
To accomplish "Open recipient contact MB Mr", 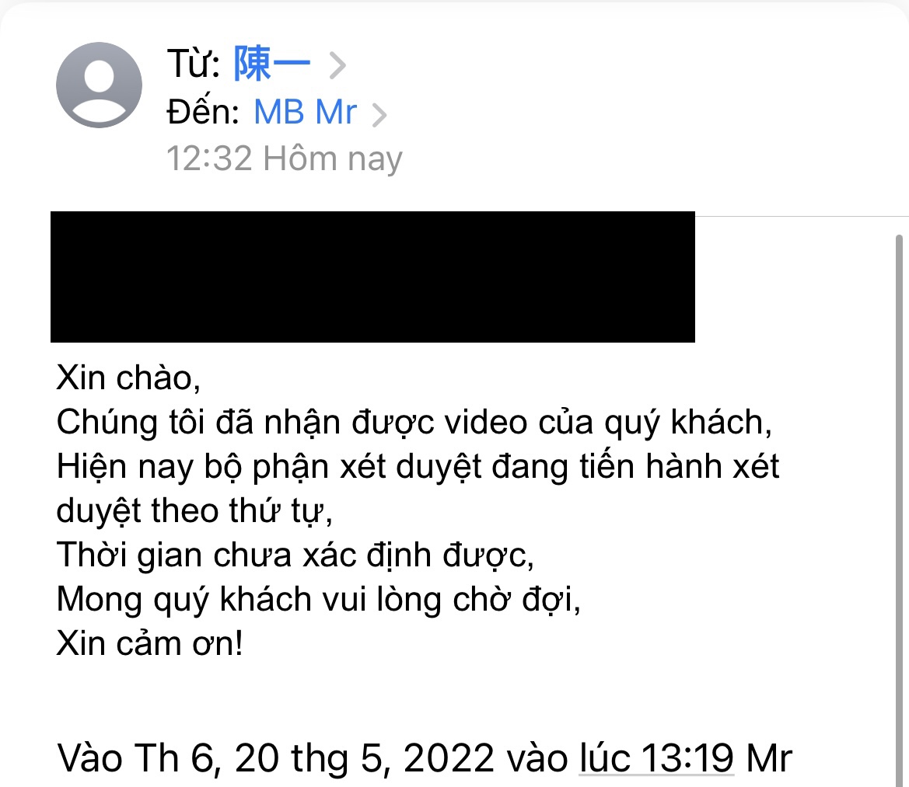I will coord(305,111).
